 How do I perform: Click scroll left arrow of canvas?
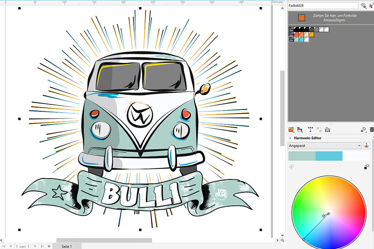pyautogui.click(x=1, y=240)
